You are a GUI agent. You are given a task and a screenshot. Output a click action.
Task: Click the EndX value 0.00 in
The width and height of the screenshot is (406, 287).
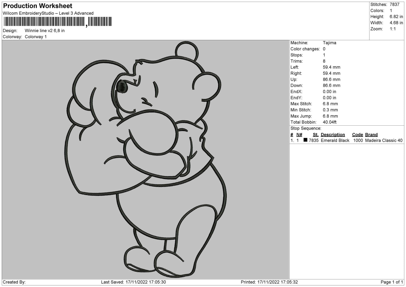click(330, 92)
